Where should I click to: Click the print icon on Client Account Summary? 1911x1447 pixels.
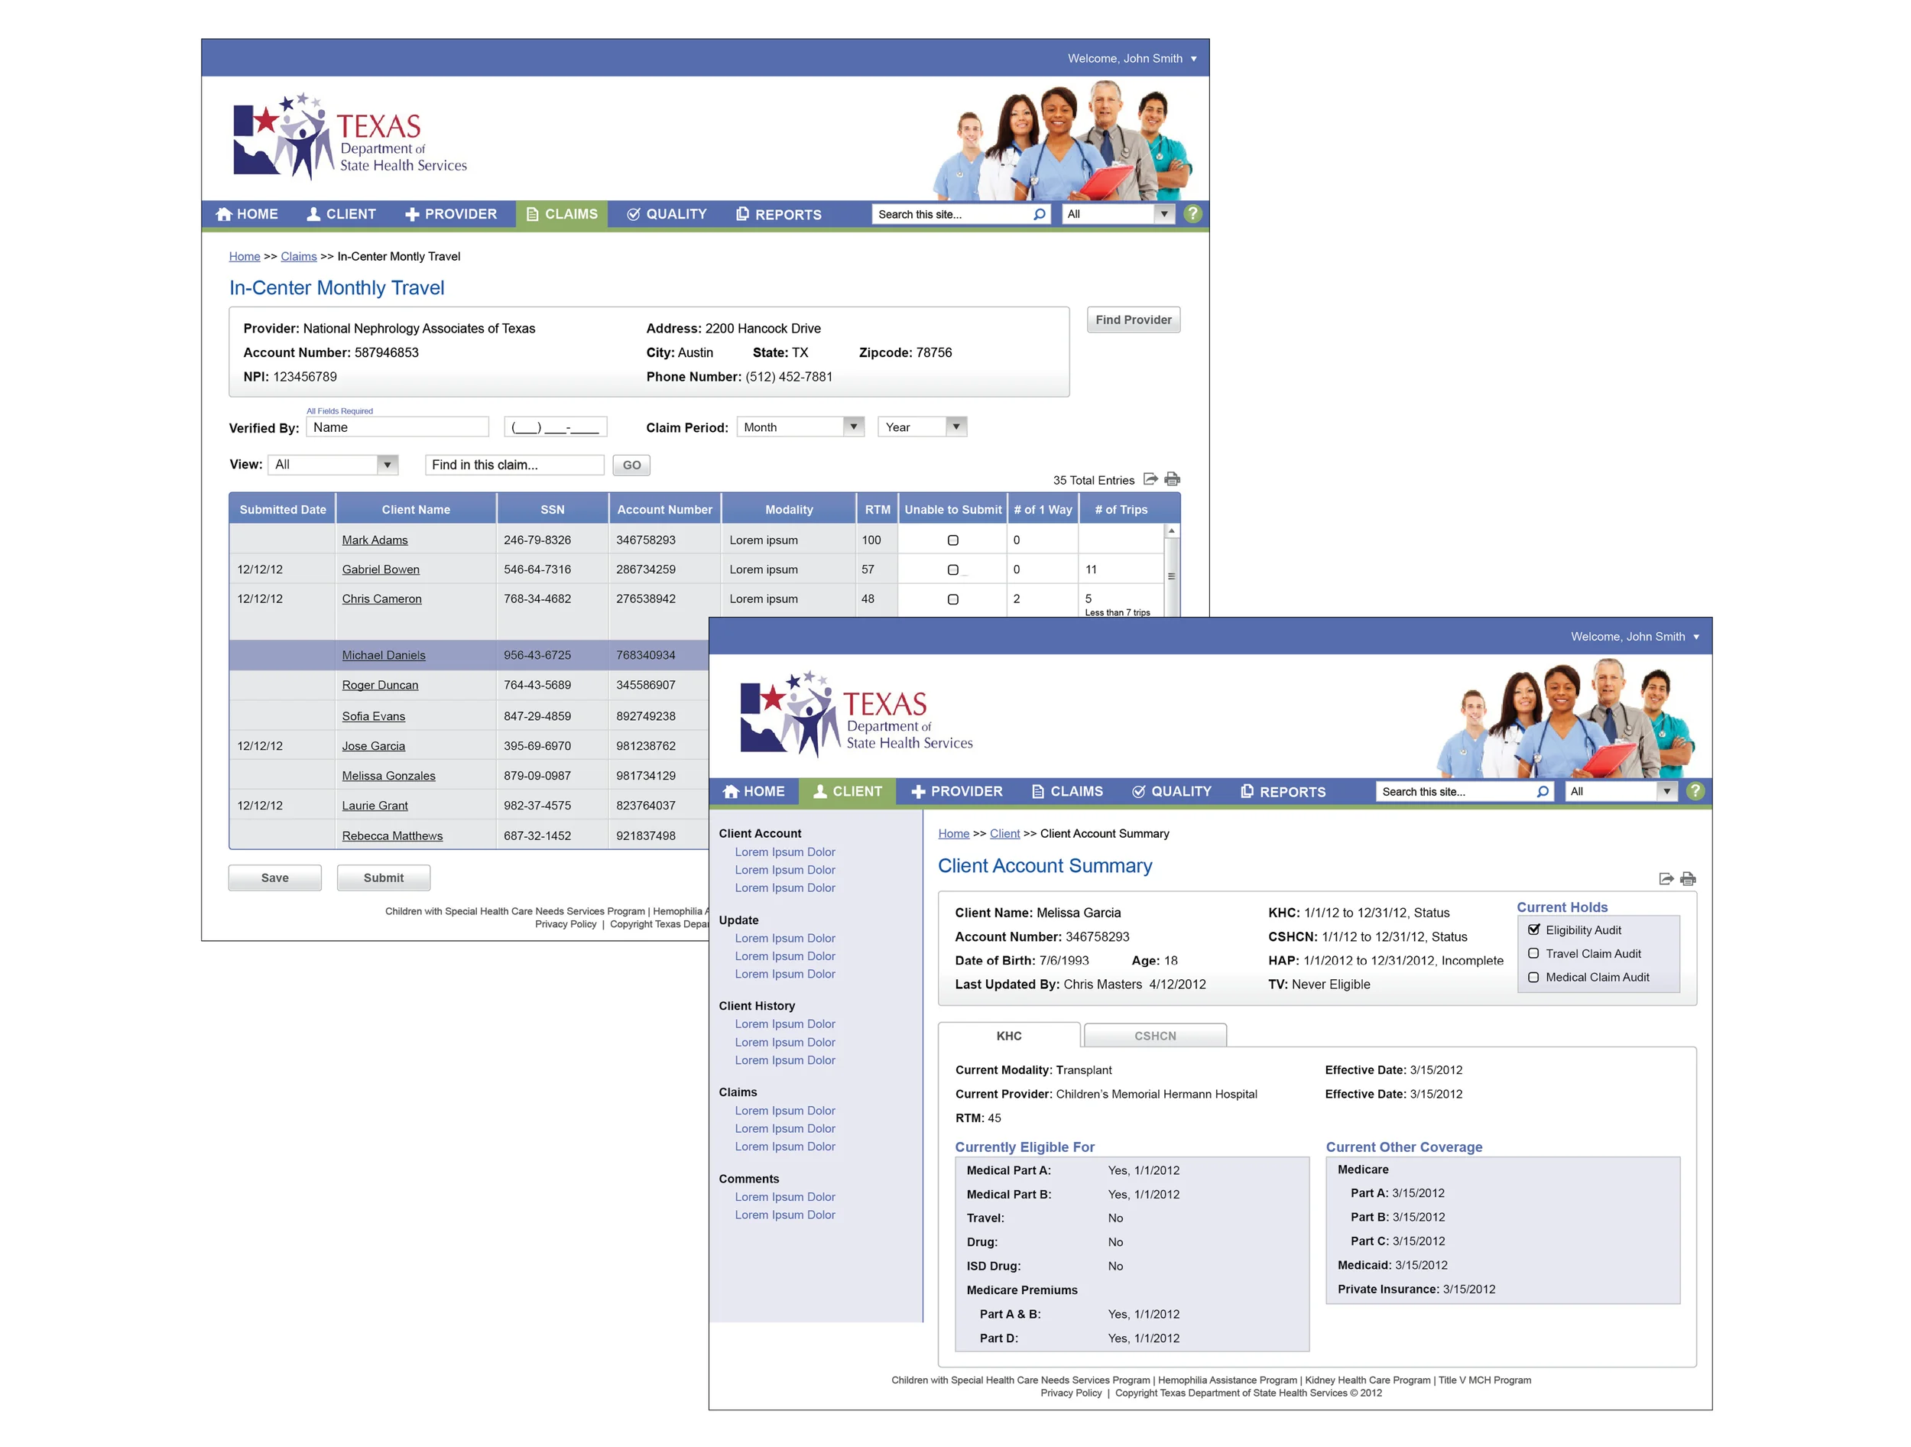pyautogui.click(x=1687, y=878)
